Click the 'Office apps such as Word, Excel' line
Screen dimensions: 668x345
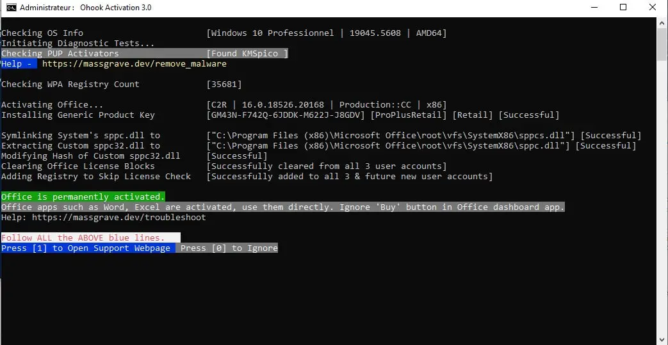click(x=283, y=207)
